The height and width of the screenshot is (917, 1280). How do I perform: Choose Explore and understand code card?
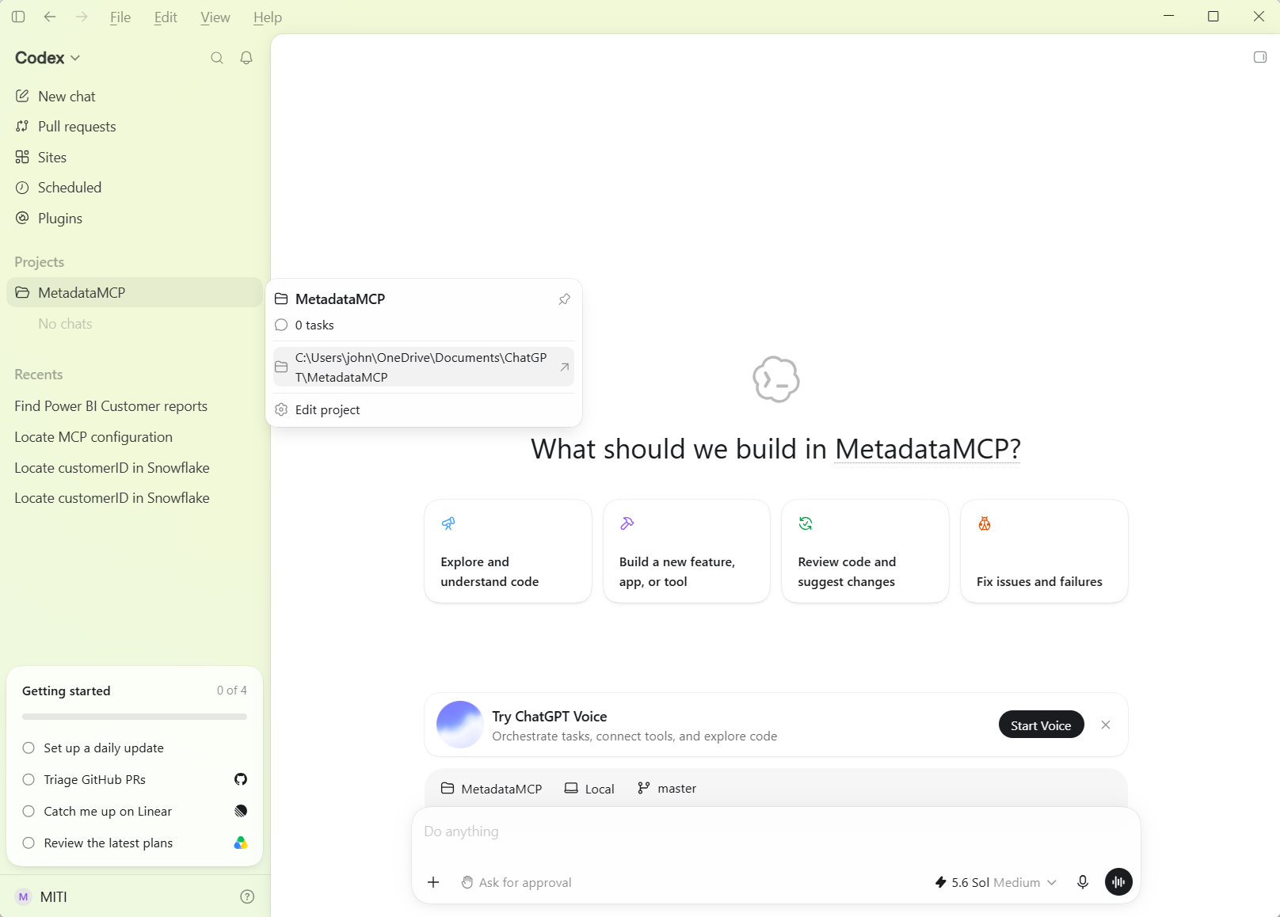pos(508,551)
